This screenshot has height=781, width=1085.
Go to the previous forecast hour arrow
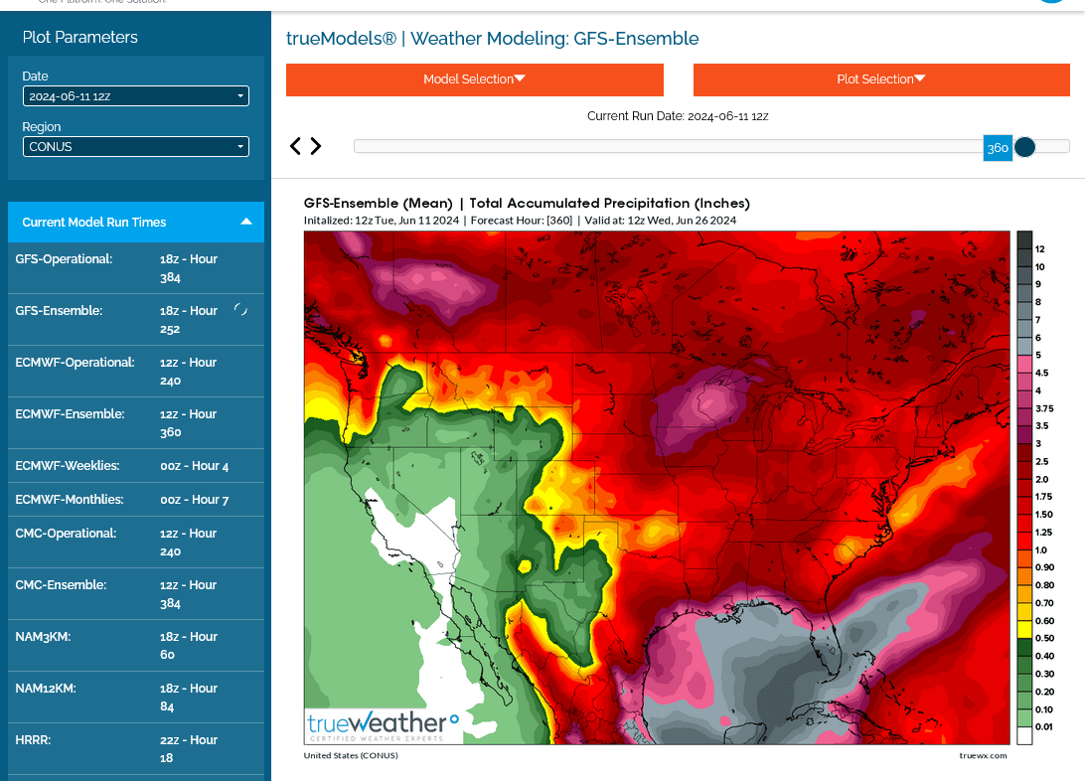coord(295,146)
